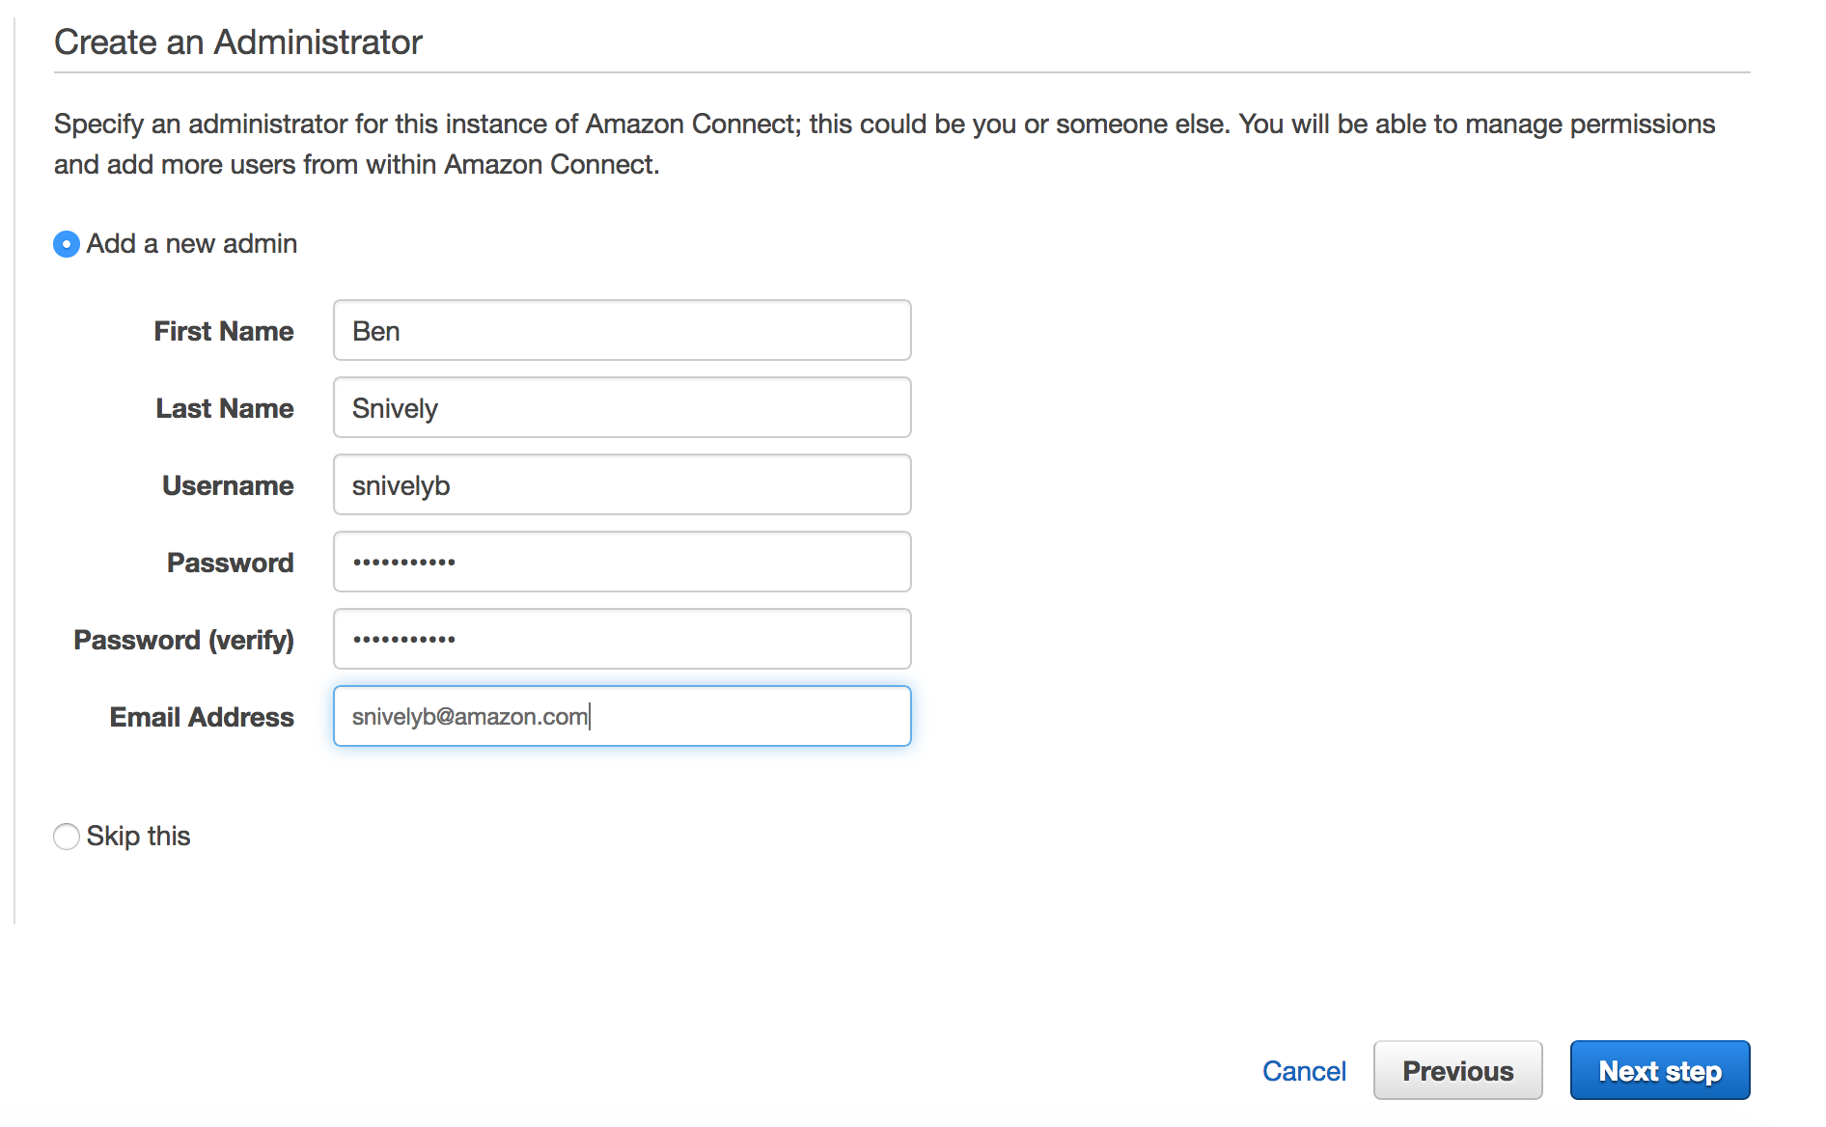This screenshot has height=1127, width=1826.
Task: Cancel the administrator setup via Cancel link
Action: (x=1304, y=1071)
